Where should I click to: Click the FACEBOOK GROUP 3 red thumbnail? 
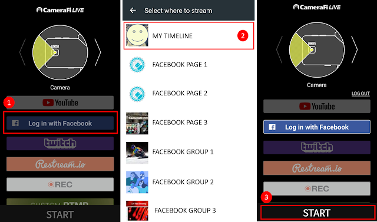(137, 211)
